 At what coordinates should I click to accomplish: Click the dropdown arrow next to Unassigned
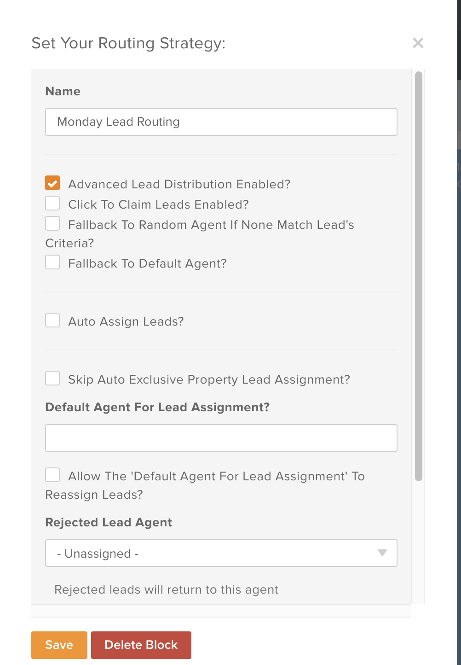[382, 553]
